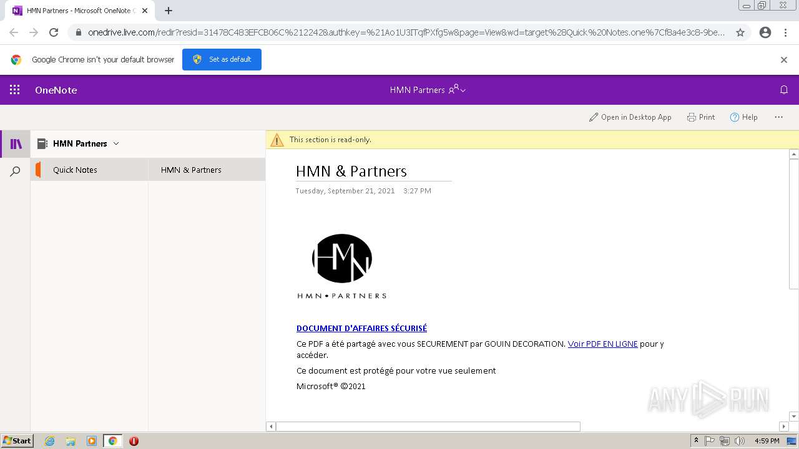Open the Help toolbar item

click(743, 117)
